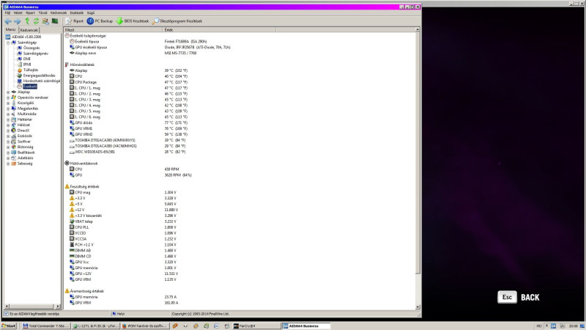
Task: Click the tree panel horizontal scrollbar right arrow
Action: [x=58, y=306]
